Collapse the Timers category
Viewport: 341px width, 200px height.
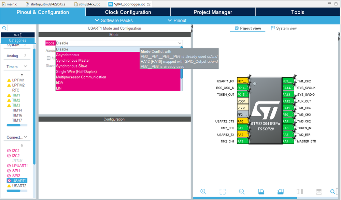(x=26, y=66)
